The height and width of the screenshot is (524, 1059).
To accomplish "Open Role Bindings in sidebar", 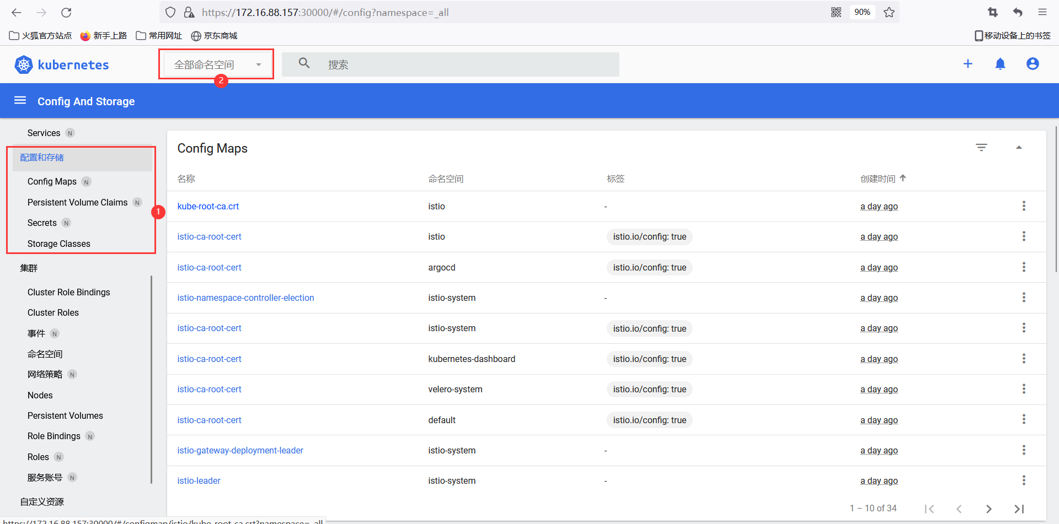I will tap(54, 436).
